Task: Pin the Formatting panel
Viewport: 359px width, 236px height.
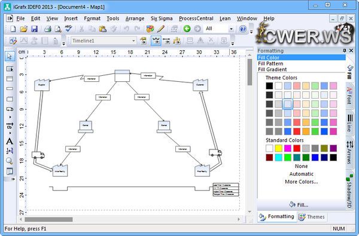Action: tap(345, 51)
